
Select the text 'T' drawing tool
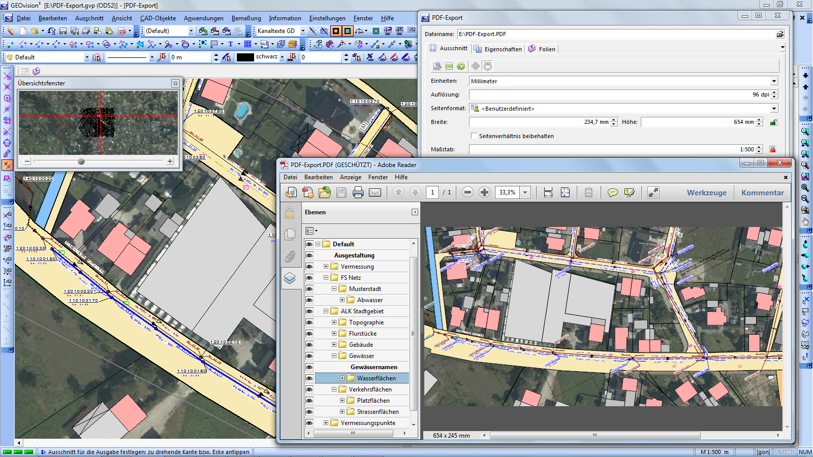click(230, 44)
